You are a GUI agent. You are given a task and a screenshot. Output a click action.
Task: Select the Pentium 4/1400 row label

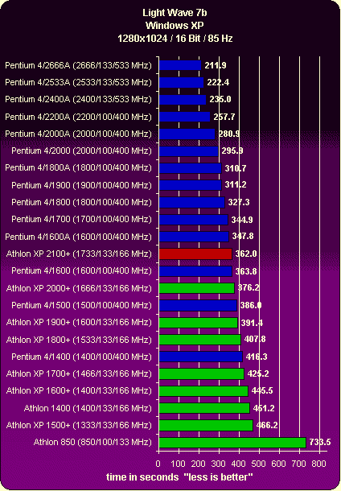pyautogui.click(x=81, y=357)
